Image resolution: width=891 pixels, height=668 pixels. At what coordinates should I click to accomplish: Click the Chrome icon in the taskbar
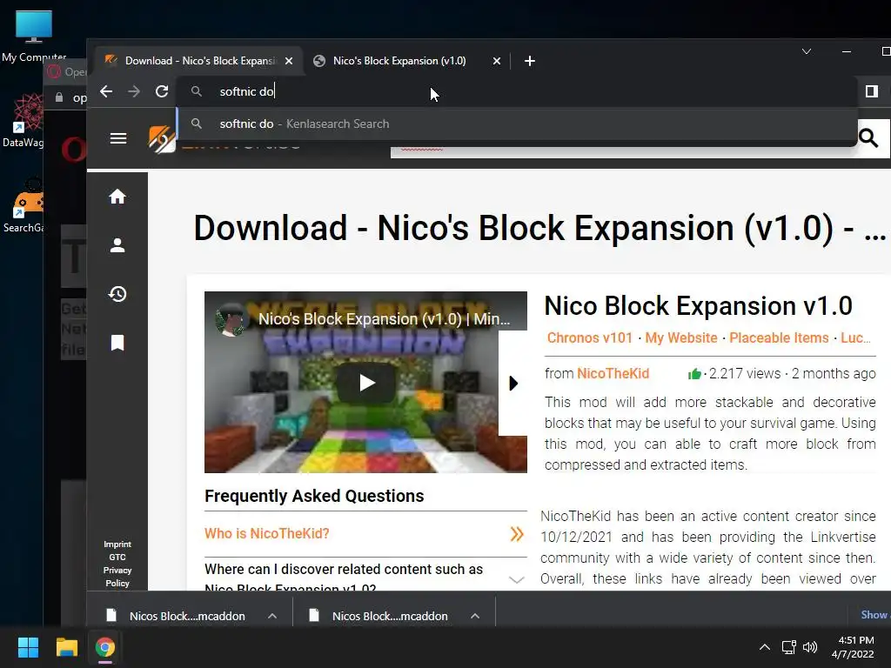(x=105, y=647)
